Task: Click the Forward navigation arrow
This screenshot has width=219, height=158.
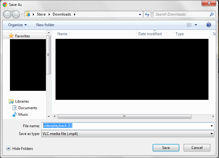Action: [x=16, y=14]
